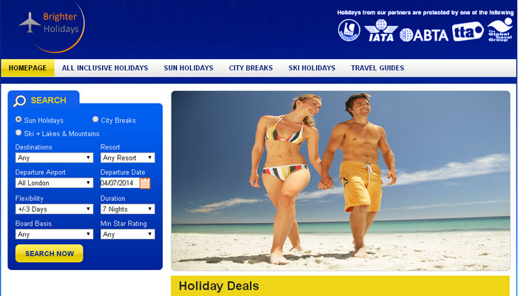Screen dimensions: 518x296
Task: Open the Min Star Rating dropdown
Action: pyautogui.click(x=127, y=235)
